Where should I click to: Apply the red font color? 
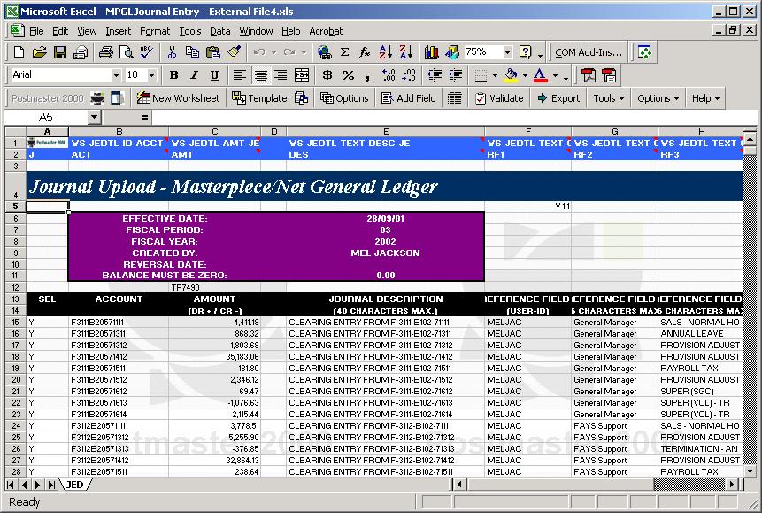pyautogui.click(x=540, y=75)
